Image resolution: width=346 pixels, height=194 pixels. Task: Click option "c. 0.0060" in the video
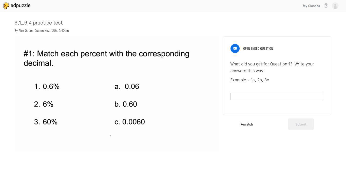[x=130, y=122]
